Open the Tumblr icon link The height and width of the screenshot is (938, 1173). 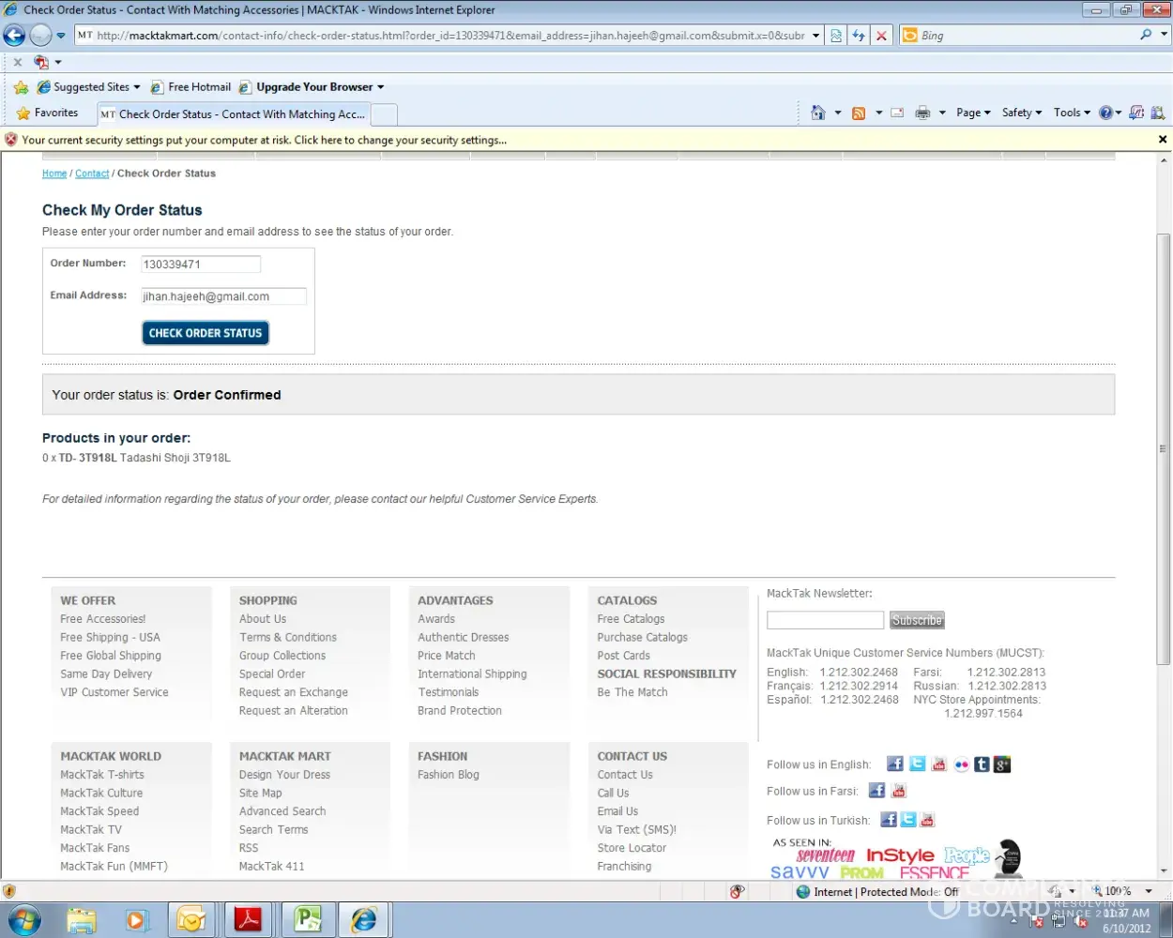point(982,764)
